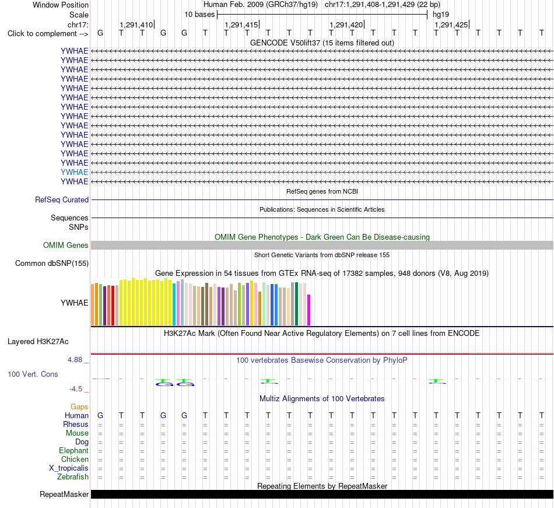This screenshot has height=508, width=554.
Task: Click the RepeatMasker track label
Action: [64, 494]
